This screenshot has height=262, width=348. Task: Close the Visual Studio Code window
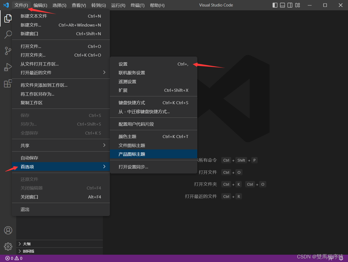coord(341,5)
